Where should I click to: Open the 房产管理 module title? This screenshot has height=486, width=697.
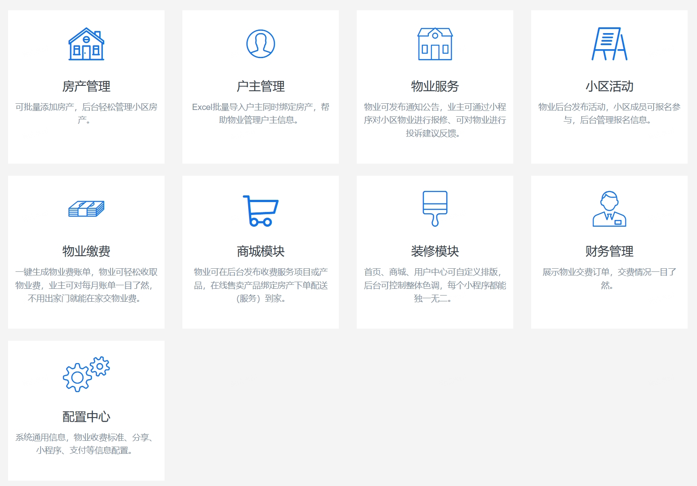86,87
